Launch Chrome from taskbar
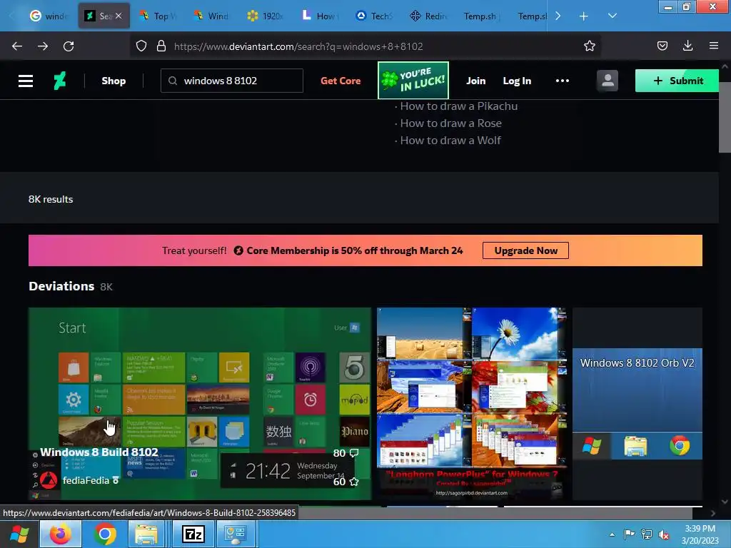The width and height of the screenshot is (731, 548). [105, 534]
